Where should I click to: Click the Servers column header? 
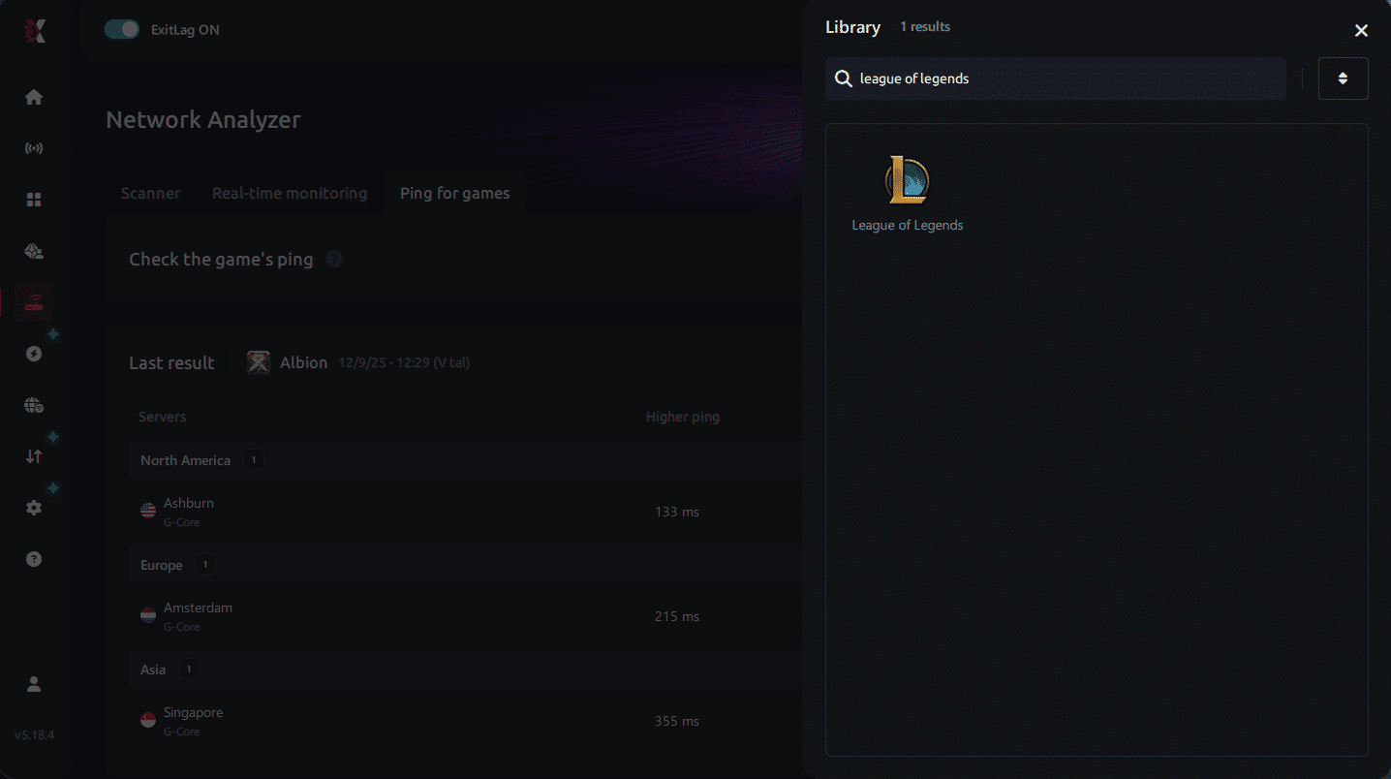click(162, 417)
